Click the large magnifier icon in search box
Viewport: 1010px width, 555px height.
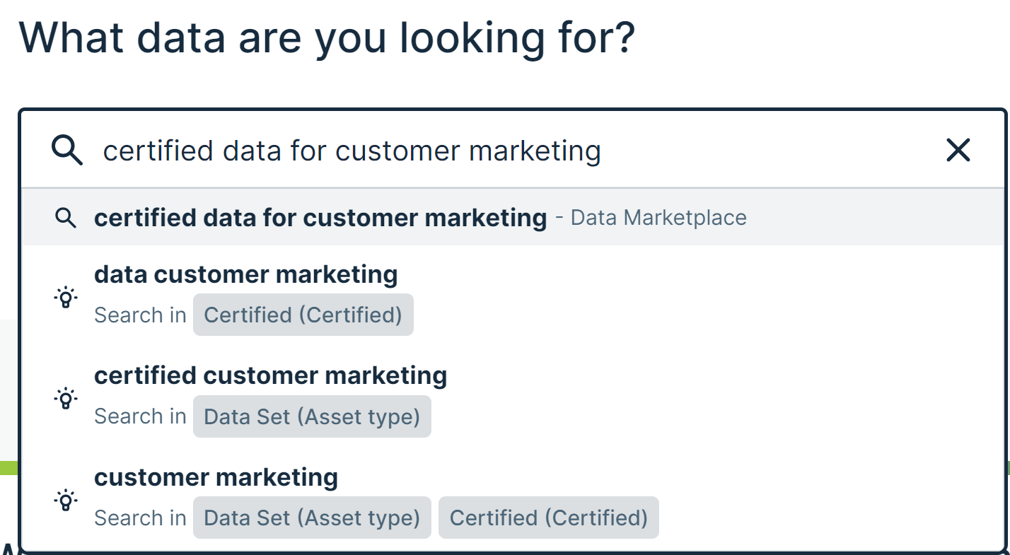coord(67,151)
